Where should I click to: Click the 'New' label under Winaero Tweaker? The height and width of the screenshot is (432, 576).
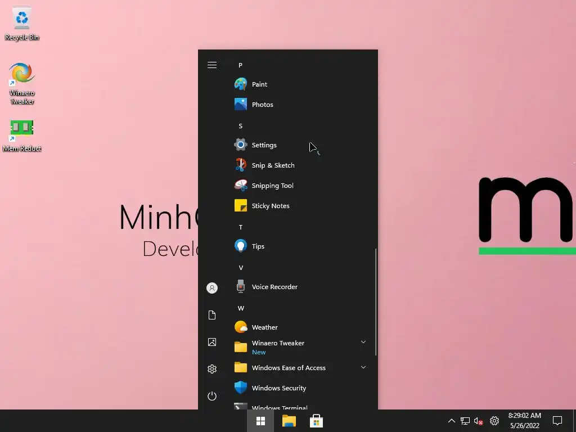click(259, 352)
